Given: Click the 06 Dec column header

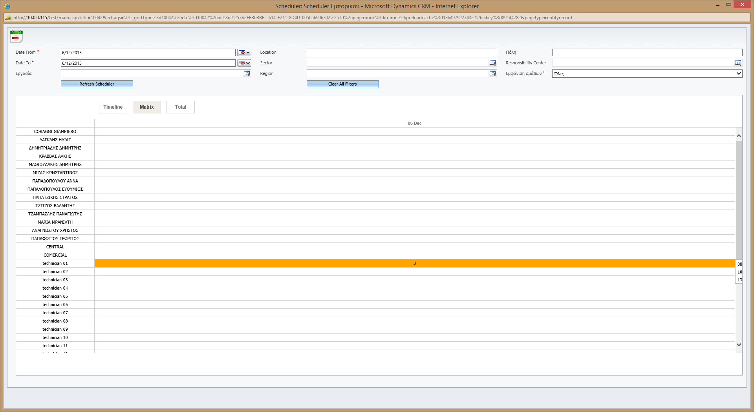Looking at the screenshot, I should tap(415, 123).
